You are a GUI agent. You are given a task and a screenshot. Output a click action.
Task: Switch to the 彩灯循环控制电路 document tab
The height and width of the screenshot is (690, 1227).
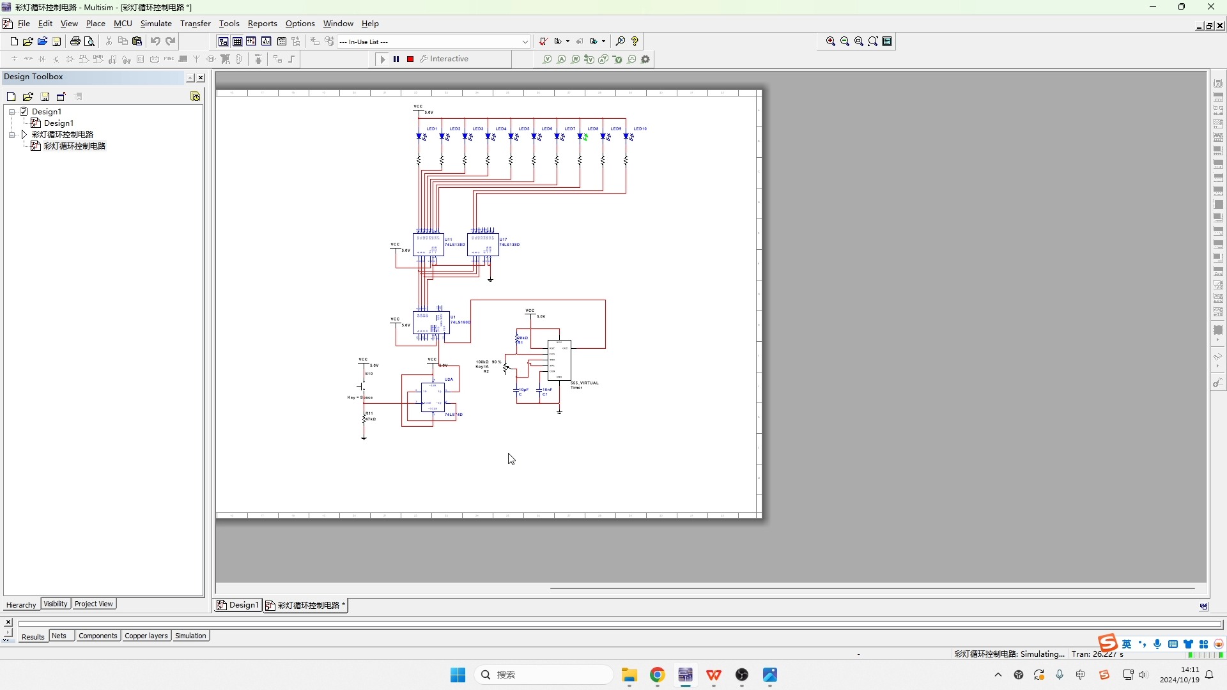305,605
